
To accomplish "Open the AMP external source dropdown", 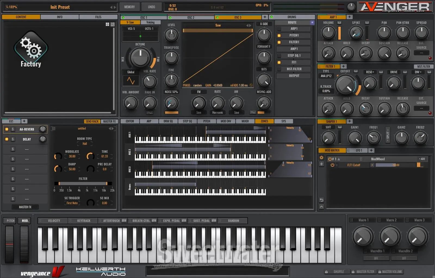I will [x=421, y=53].
